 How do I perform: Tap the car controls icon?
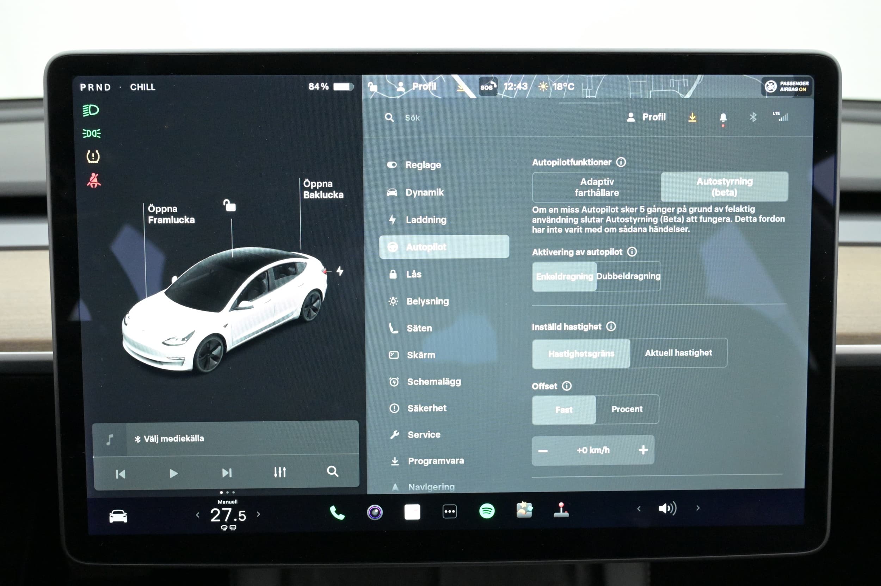click(118, 517)
